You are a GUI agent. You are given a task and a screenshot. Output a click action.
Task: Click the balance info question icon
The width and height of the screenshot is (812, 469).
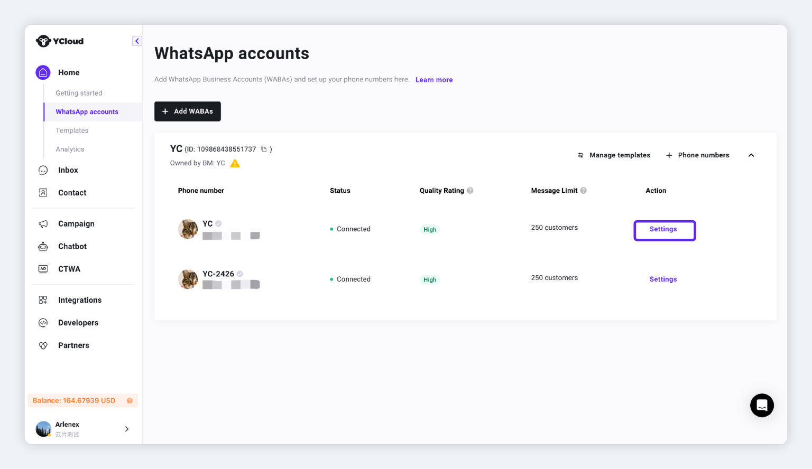[130, 401]
